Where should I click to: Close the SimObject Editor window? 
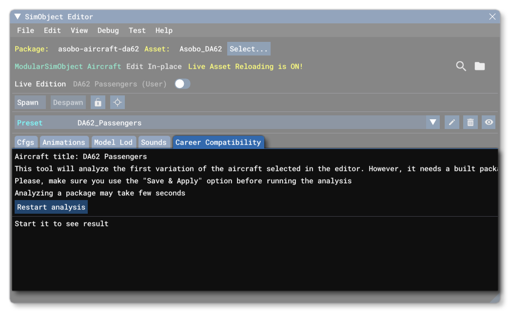coord(492,17)
